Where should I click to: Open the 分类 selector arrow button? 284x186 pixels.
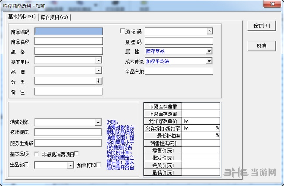click(x=99, y=81)
